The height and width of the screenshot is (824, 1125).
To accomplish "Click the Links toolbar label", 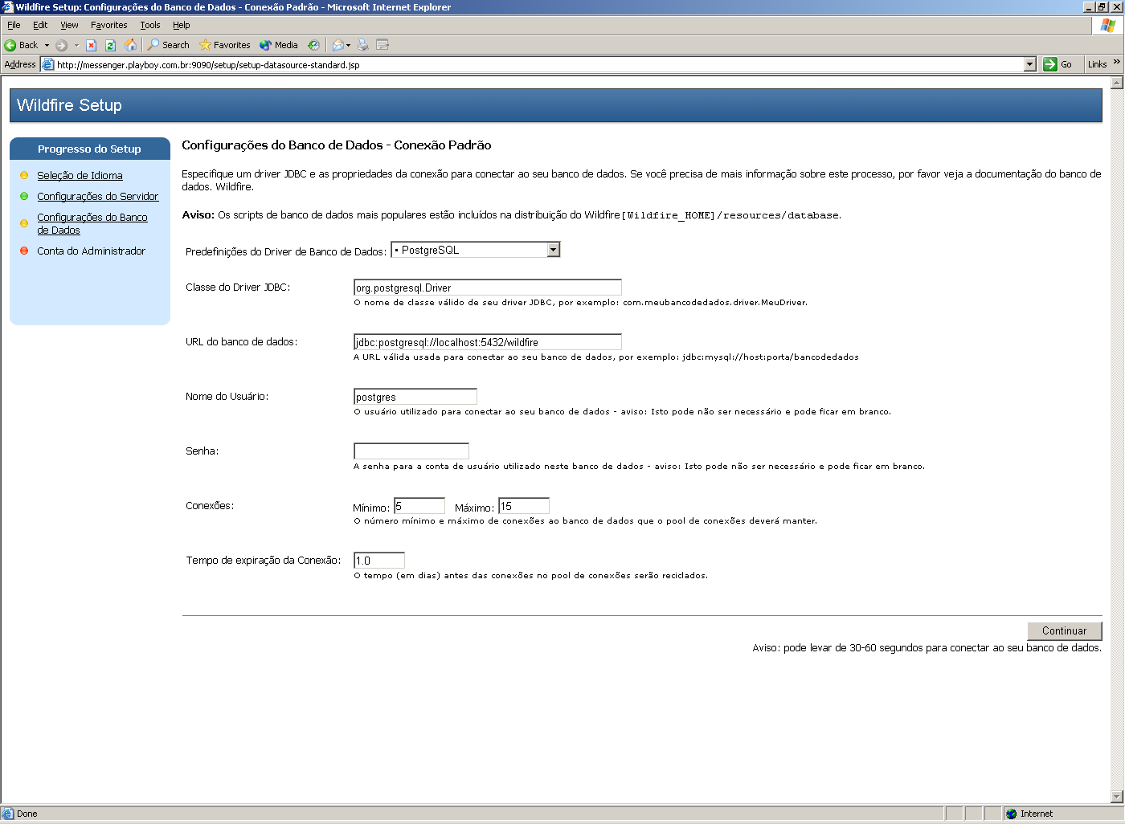I will (1097, 64).
